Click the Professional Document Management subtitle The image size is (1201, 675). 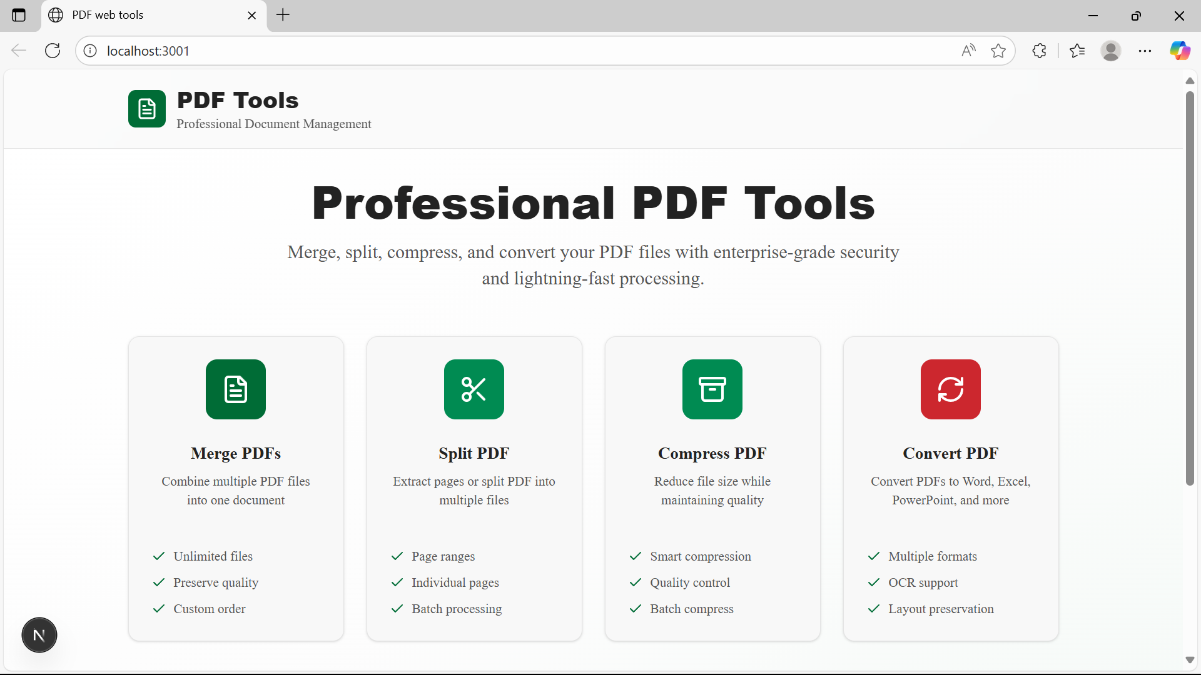pos(274,124)
